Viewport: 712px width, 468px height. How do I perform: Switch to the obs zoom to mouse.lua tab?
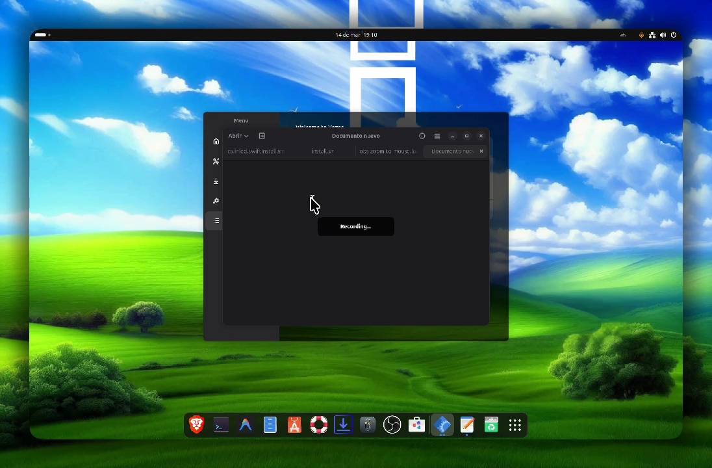[388, 151]
